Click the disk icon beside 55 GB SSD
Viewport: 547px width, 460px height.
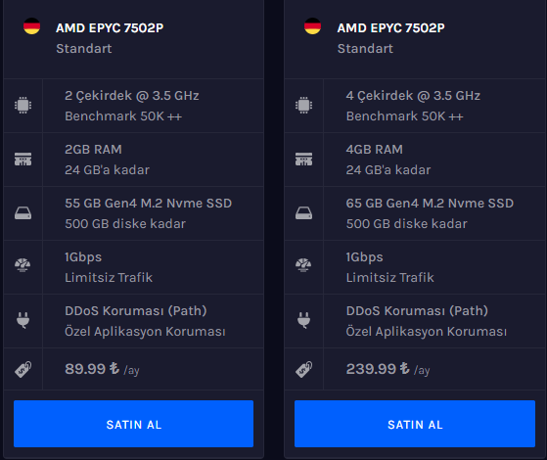click(23, 213)
